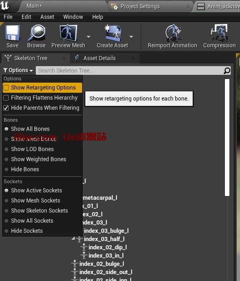The image size is (240, 281).
Task: Uncheck Hide Parents When Filtering
Action: [x=6, y=108]
